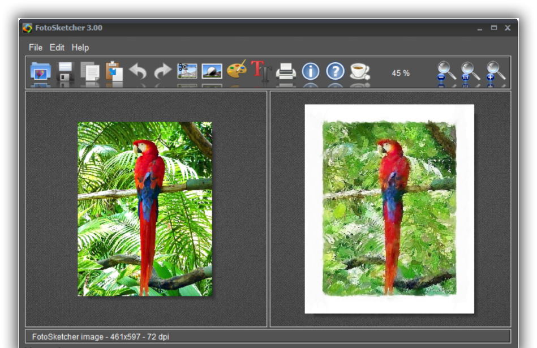The width and height of the screenshot is (537, 348).
Task: Add text with the red T icon
Action: (261, 71)
